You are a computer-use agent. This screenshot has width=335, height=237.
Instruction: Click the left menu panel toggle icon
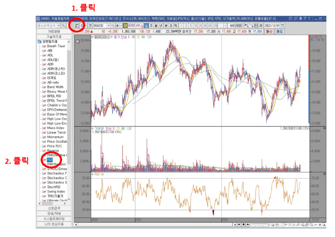[76, 26]
